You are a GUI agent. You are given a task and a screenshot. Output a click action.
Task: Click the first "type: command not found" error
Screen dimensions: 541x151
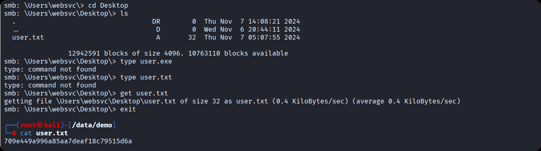50,69
